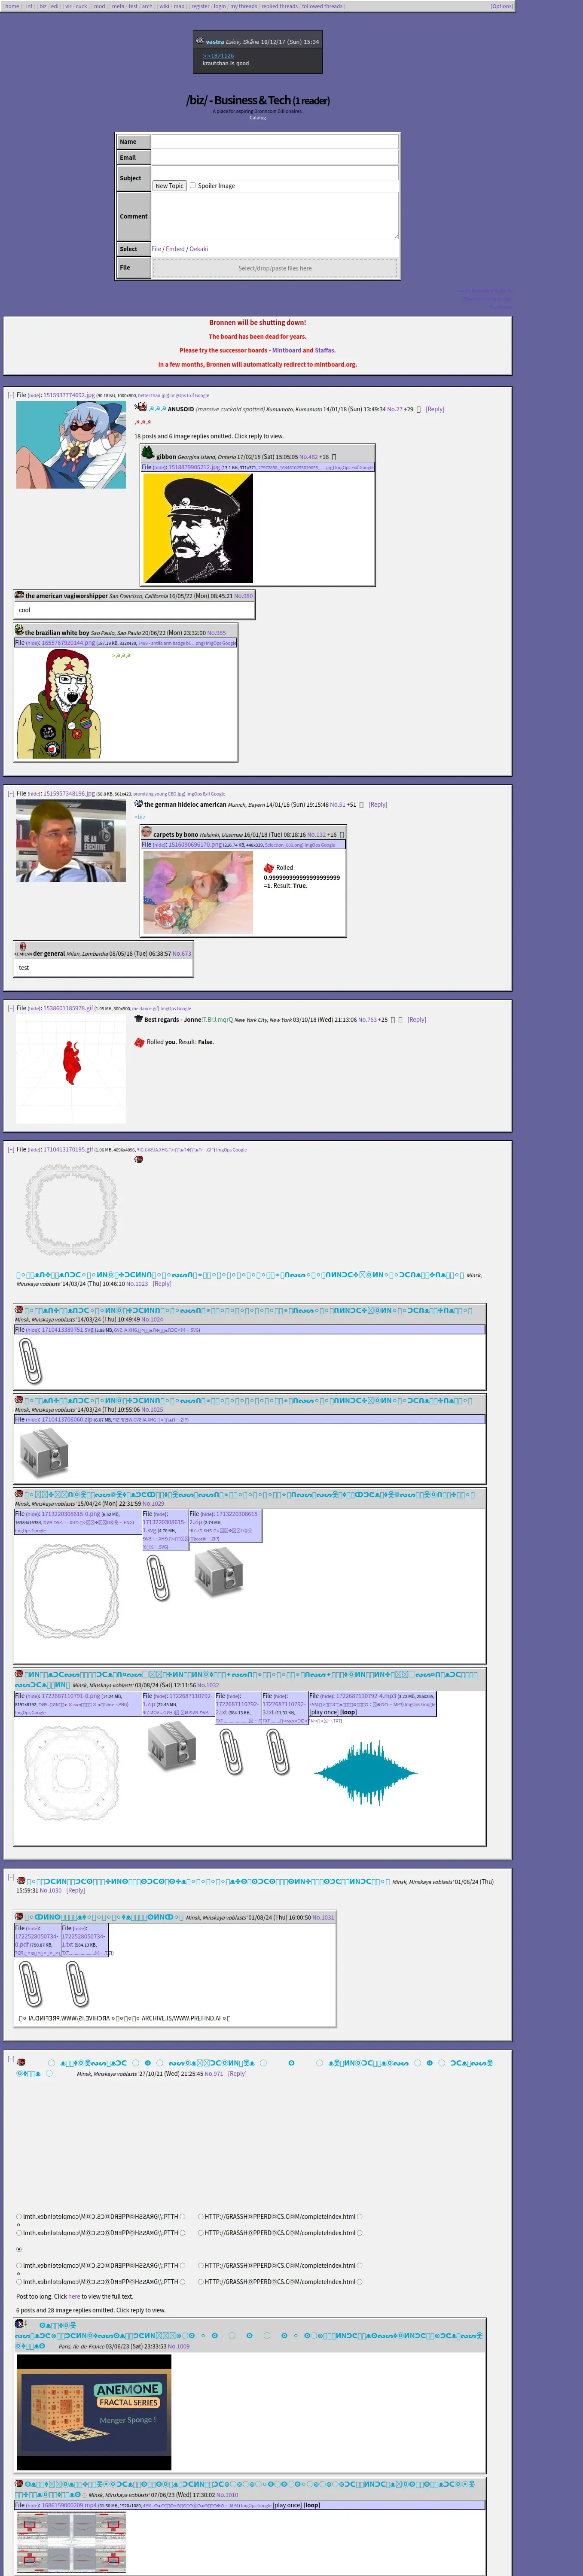Tick the small box after No.132 +16
Viewport: 583px width, 2576px height.
[x=342, y=834]
